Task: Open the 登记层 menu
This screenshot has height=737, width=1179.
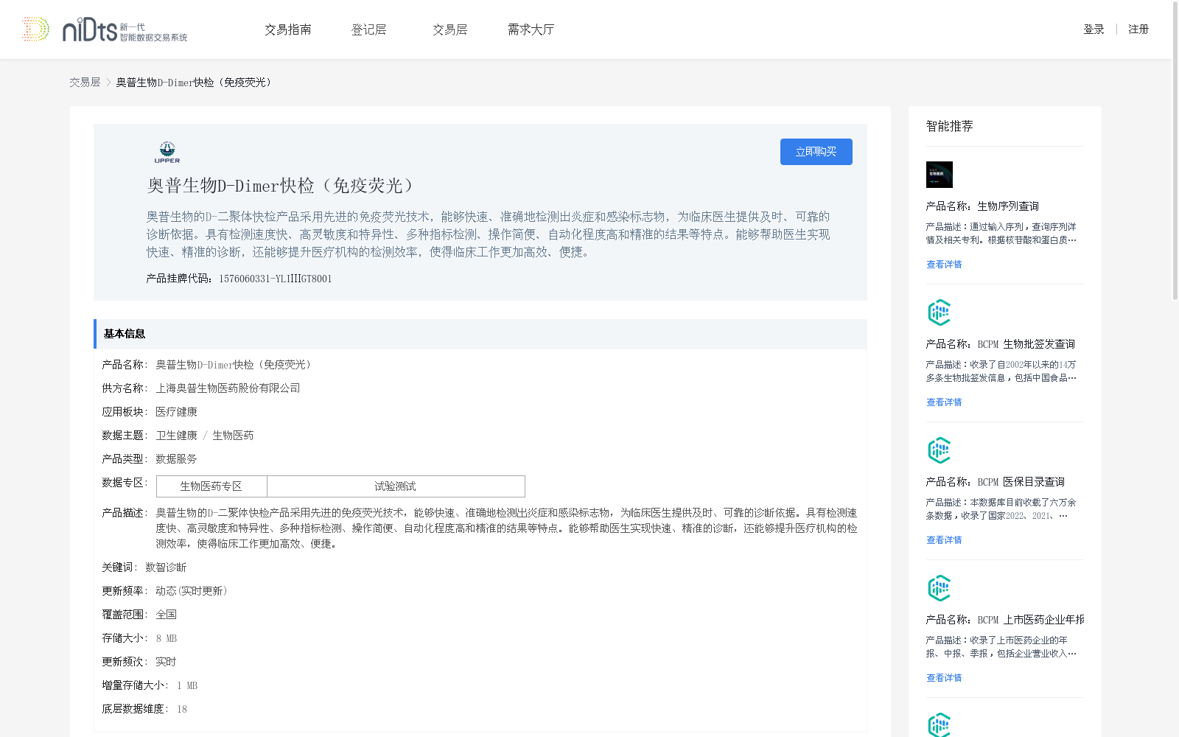Action: (368, 29)
